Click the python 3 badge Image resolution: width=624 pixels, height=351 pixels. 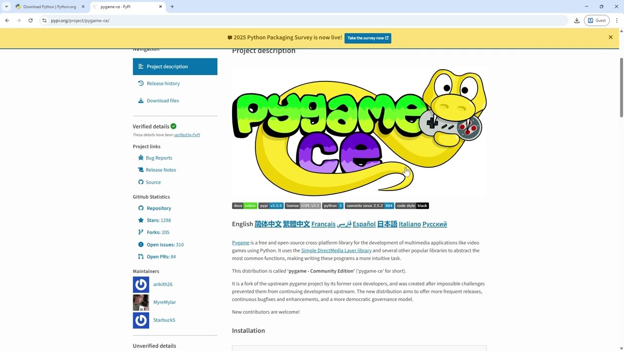[x=332, y=206]
